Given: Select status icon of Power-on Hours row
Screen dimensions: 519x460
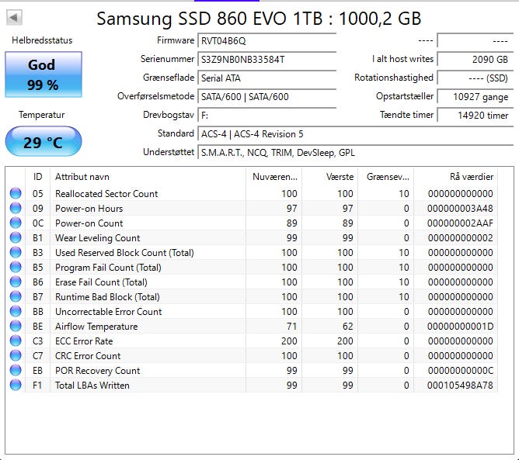Looking at the screenshot, I should click(16, 208).
